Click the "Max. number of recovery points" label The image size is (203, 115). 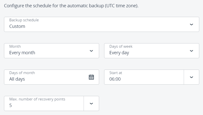pos(37,99)
